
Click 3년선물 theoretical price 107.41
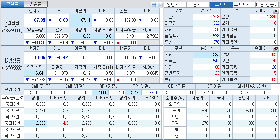(85, 20)
